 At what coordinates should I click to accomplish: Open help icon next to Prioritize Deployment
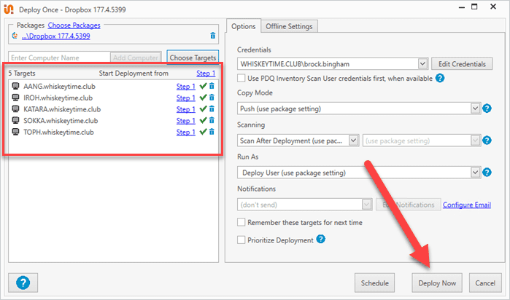pos(321,240)
